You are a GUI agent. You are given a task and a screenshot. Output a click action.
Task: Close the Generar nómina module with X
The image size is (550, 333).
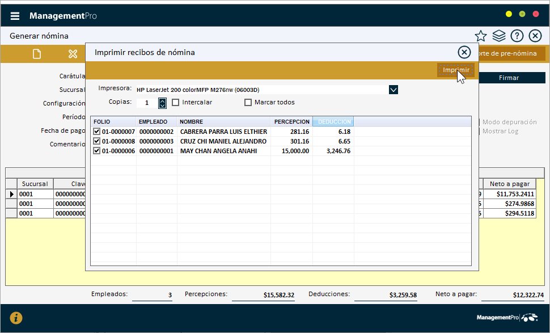click(535, 36)
